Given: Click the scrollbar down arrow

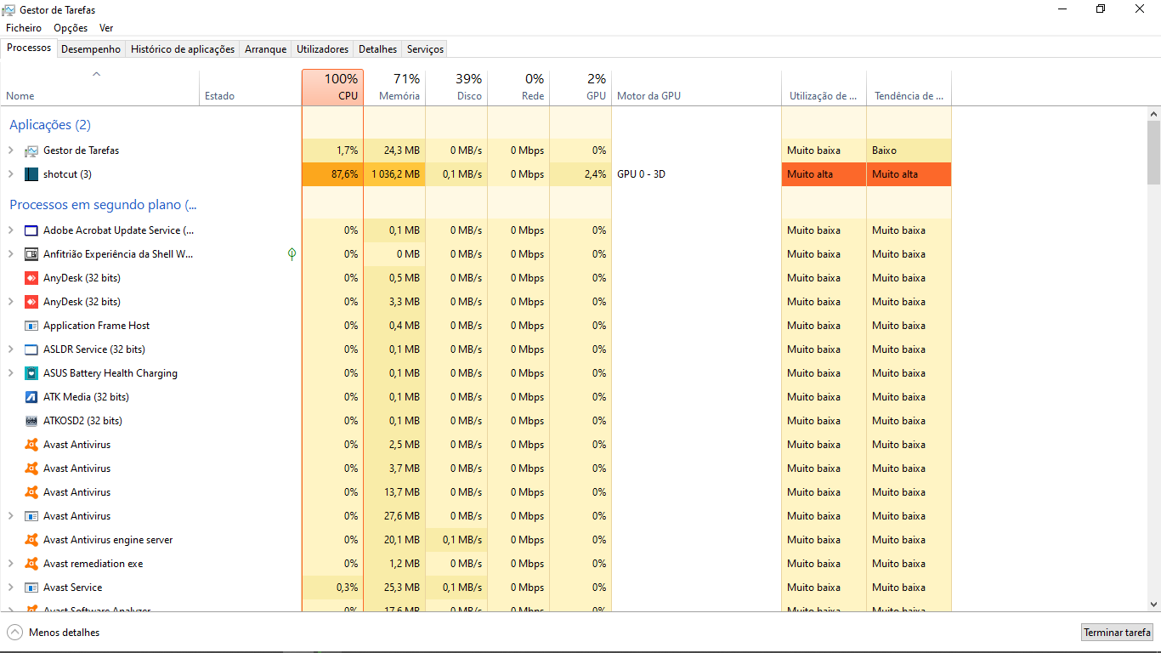Looking at the screenshot, I should 1153,604.
